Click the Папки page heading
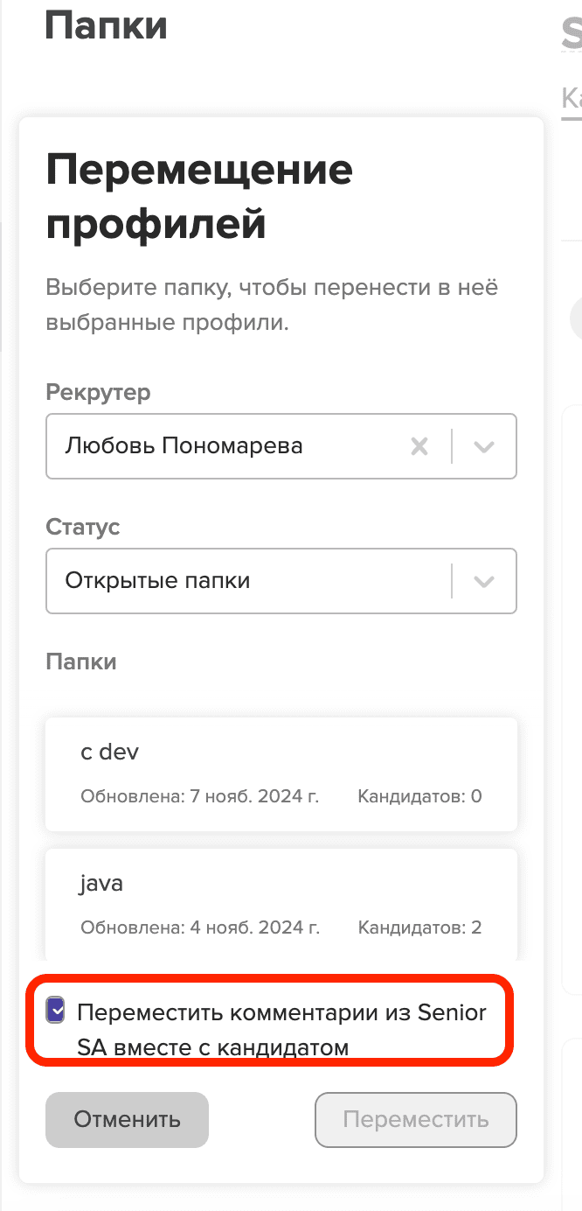 coord(106,26)
